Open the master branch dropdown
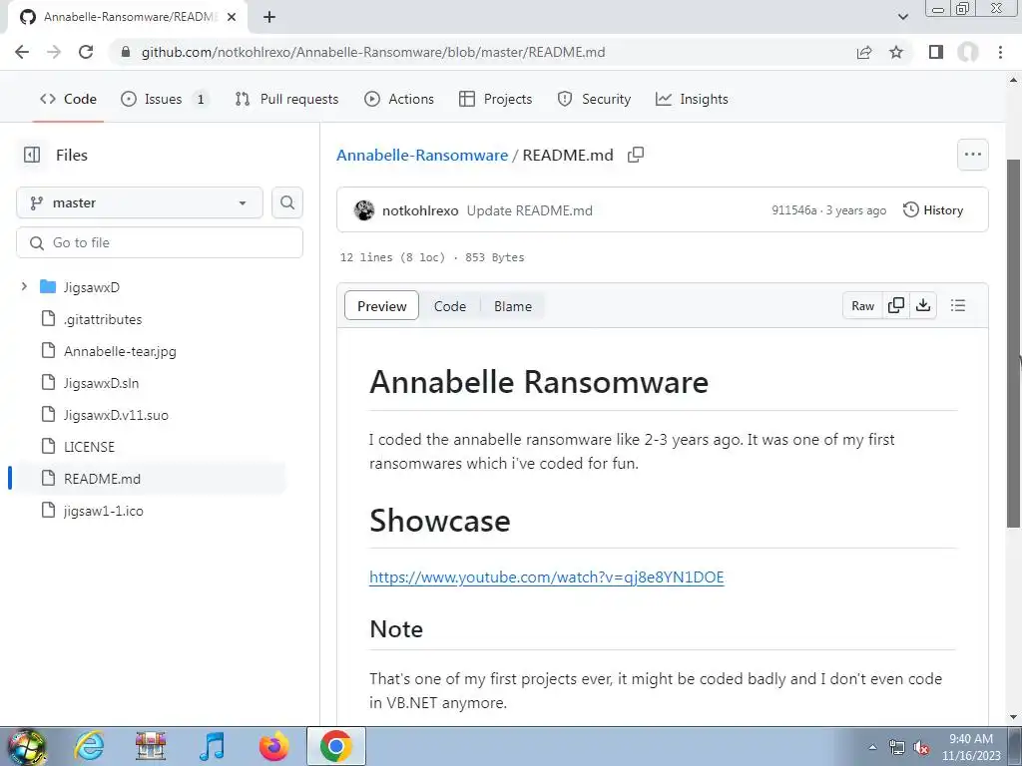1022x766 pixels. coord(140,202)
